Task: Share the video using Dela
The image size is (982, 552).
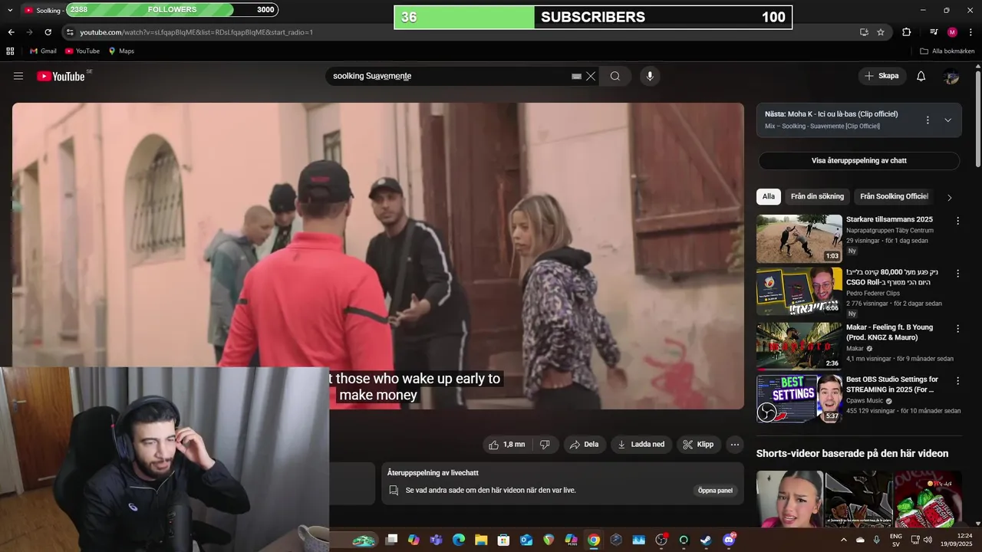Action: (584, 445)
